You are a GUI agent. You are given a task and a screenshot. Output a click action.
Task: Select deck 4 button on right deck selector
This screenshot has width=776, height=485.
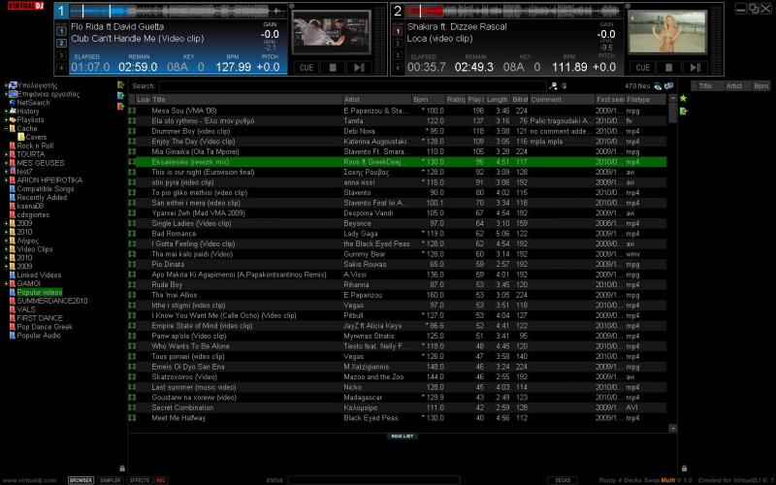[398, 67]
